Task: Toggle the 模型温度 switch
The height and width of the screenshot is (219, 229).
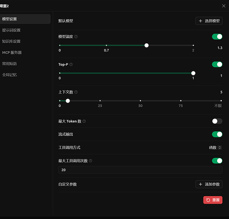Action: pos(217,36)
